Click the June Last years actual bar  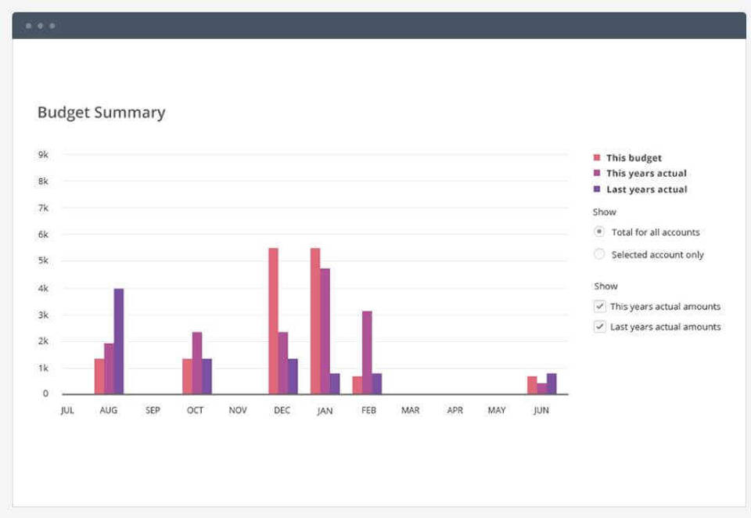(552, 384)
